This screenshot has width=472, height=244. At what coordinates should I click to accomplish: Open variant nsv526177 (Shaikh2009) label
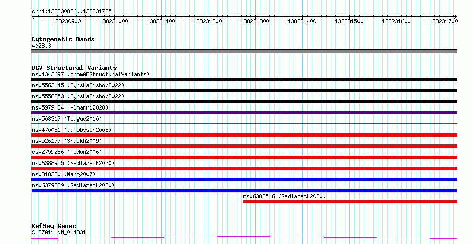[x=67, y=141]
